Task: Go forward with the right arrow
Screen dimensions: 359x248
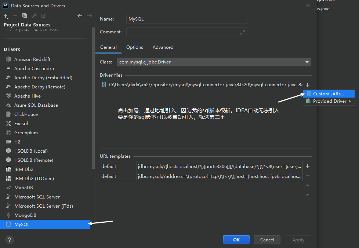Action: (x=90, y=15)
